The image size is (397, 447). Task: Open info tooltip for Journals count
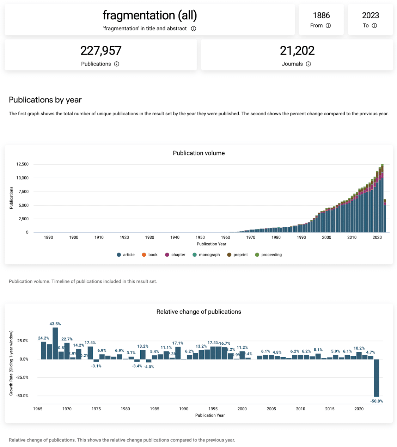tap(309, 64)
